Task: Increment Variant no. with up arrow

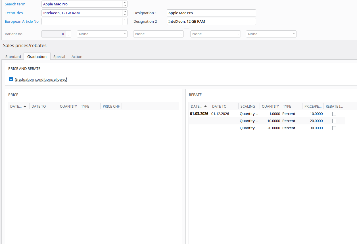Action: [68, 32]
